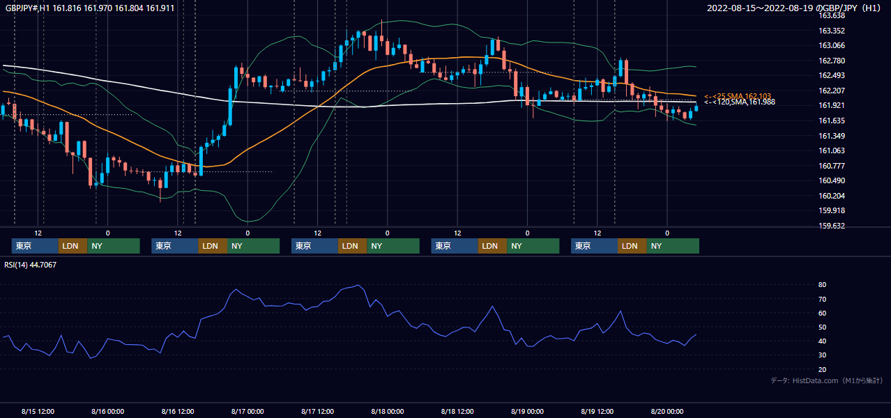Screen dimensions: 891x418
Task: Click price axis value 163.352
Action: pos(831,31)
